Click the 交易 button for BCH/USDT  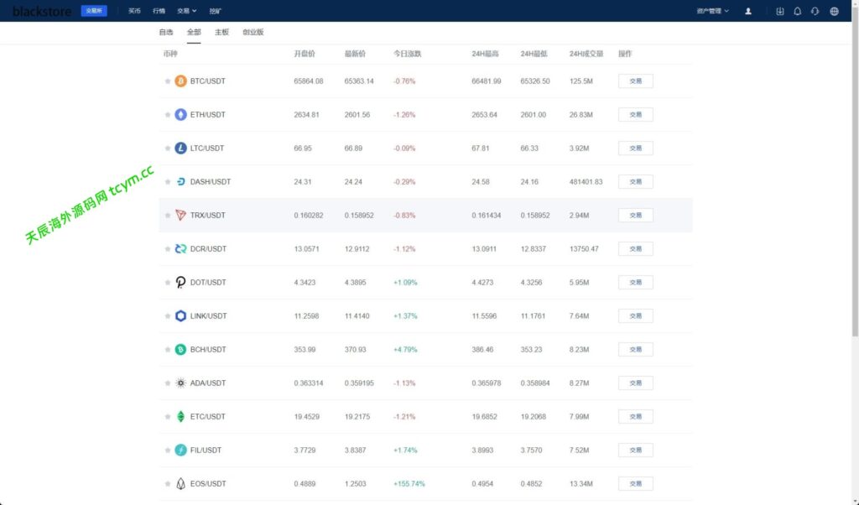tap(635, 350)
